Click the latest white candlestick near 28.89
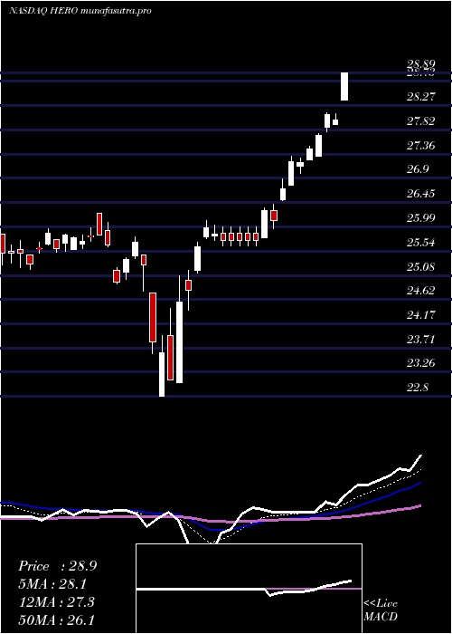This screenshot has height=634, width=452. pos(344,86)
